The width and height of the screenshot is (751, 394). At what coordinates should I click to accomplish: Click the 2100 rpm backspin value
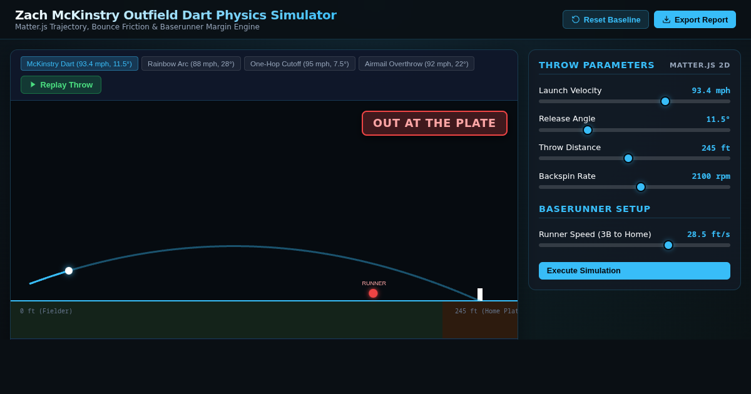(711, 176)
